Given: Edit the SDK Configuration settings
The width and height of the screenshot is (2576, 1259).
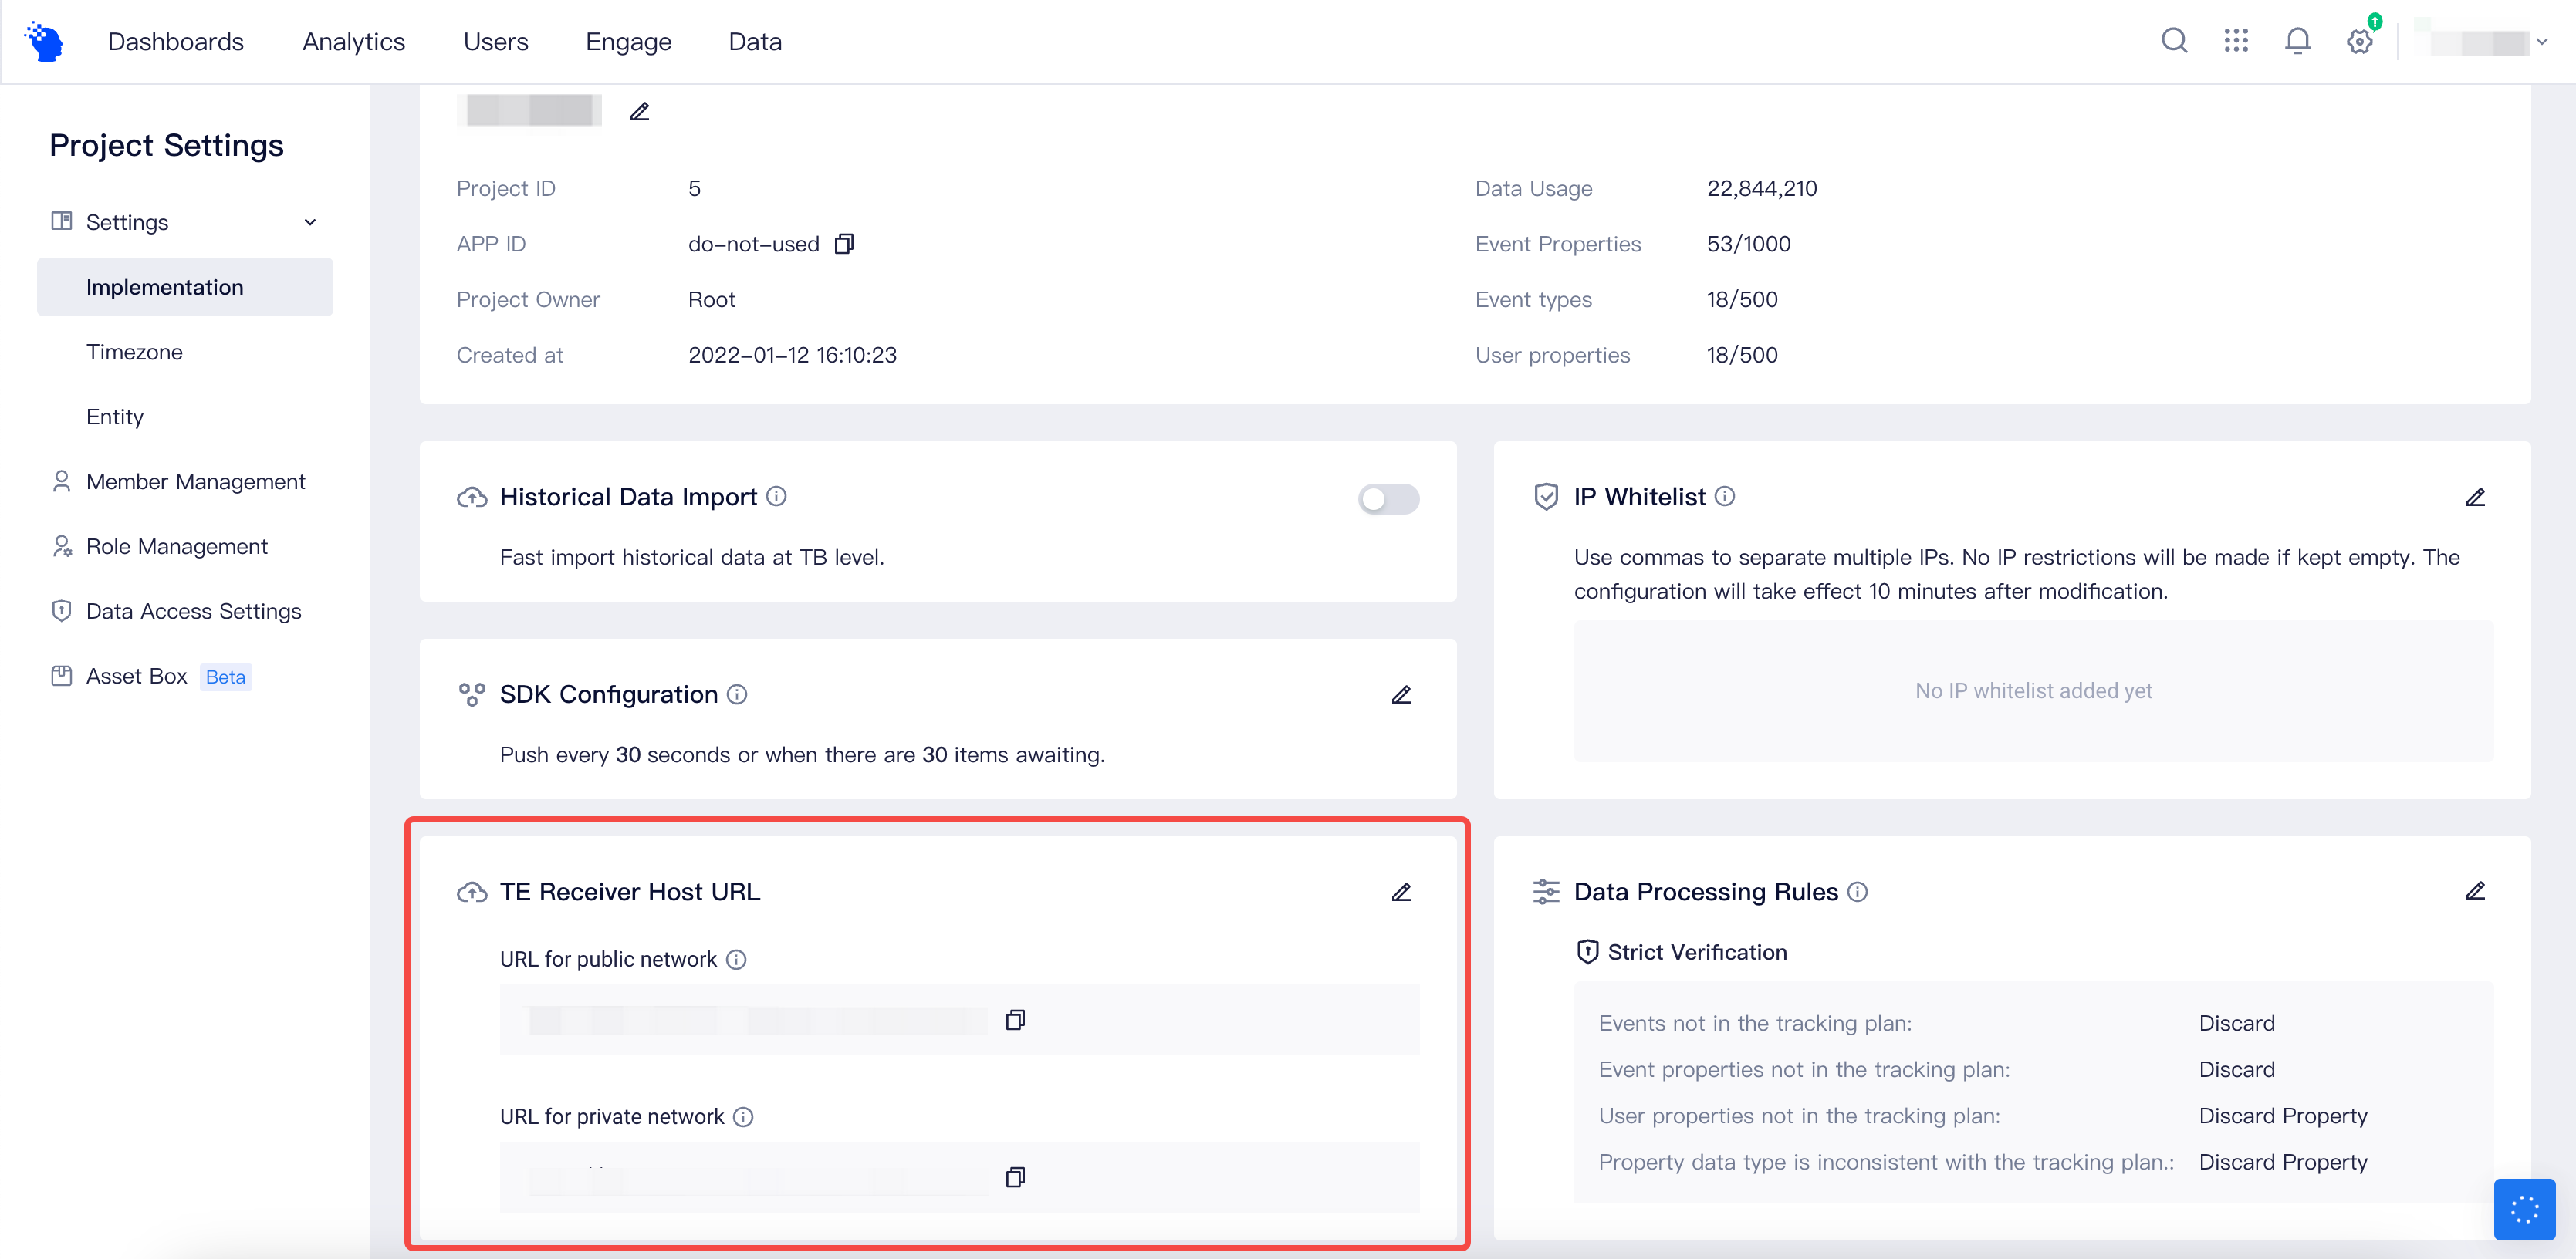Looking at the screenshot, I should [1402, 695].
